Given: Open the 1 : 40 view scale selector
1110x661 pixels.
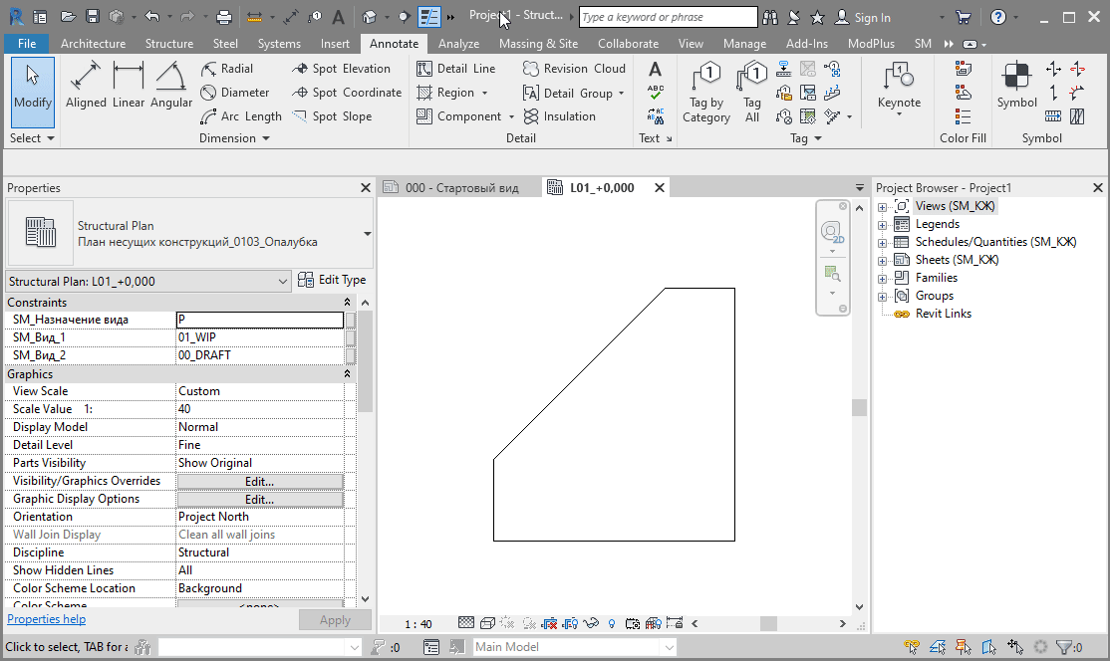Looking at the screenshot, I should point(417,624).
